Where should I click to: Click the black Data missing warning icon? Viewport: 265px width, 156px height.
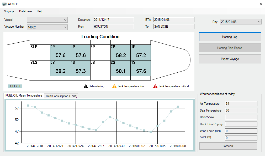(x=86, y=86)
